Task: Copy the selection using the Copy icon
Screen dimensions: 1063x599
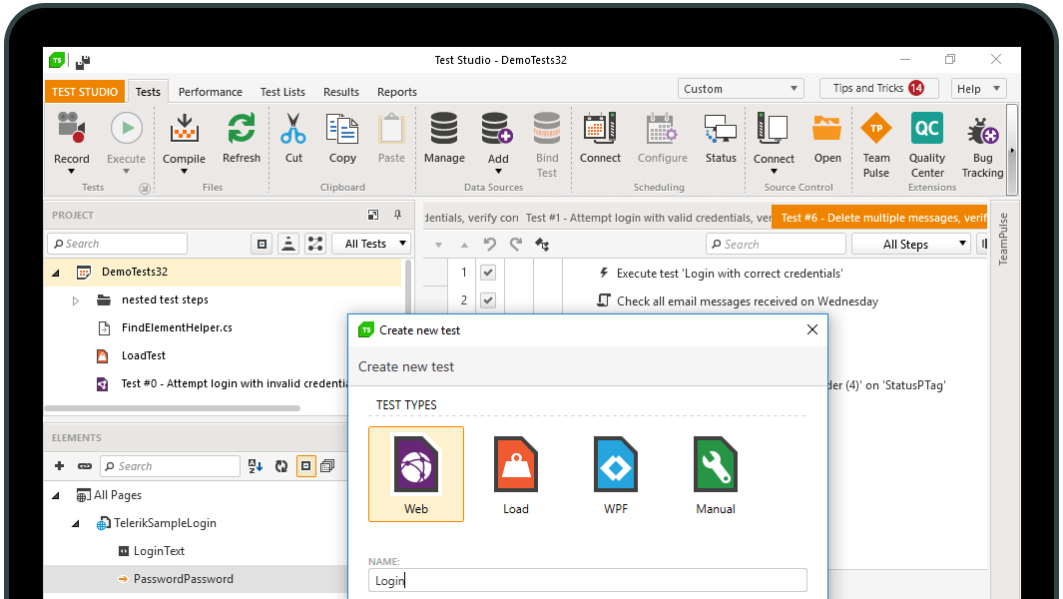Action: point(342,128)
